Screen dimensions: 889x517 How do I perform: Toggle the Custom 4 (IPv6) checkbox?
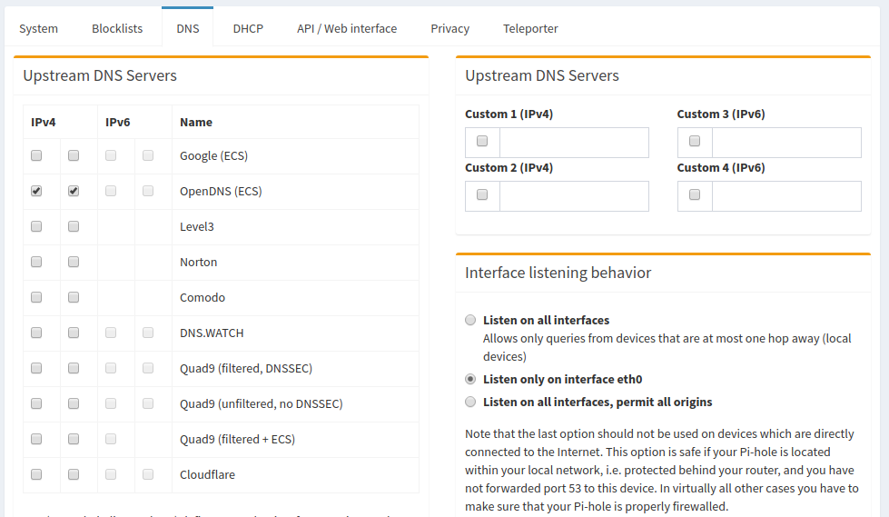point(695,195)
